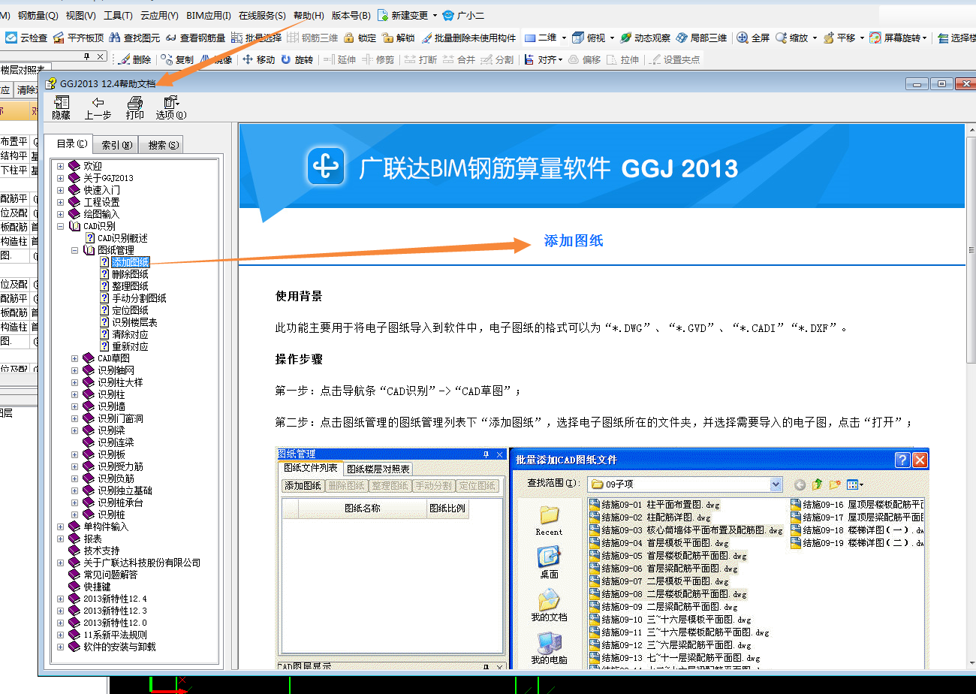Screen dimensions: 976x694
Task: Open the 选项(O) options icon in help window
Action: click(171, 107)
